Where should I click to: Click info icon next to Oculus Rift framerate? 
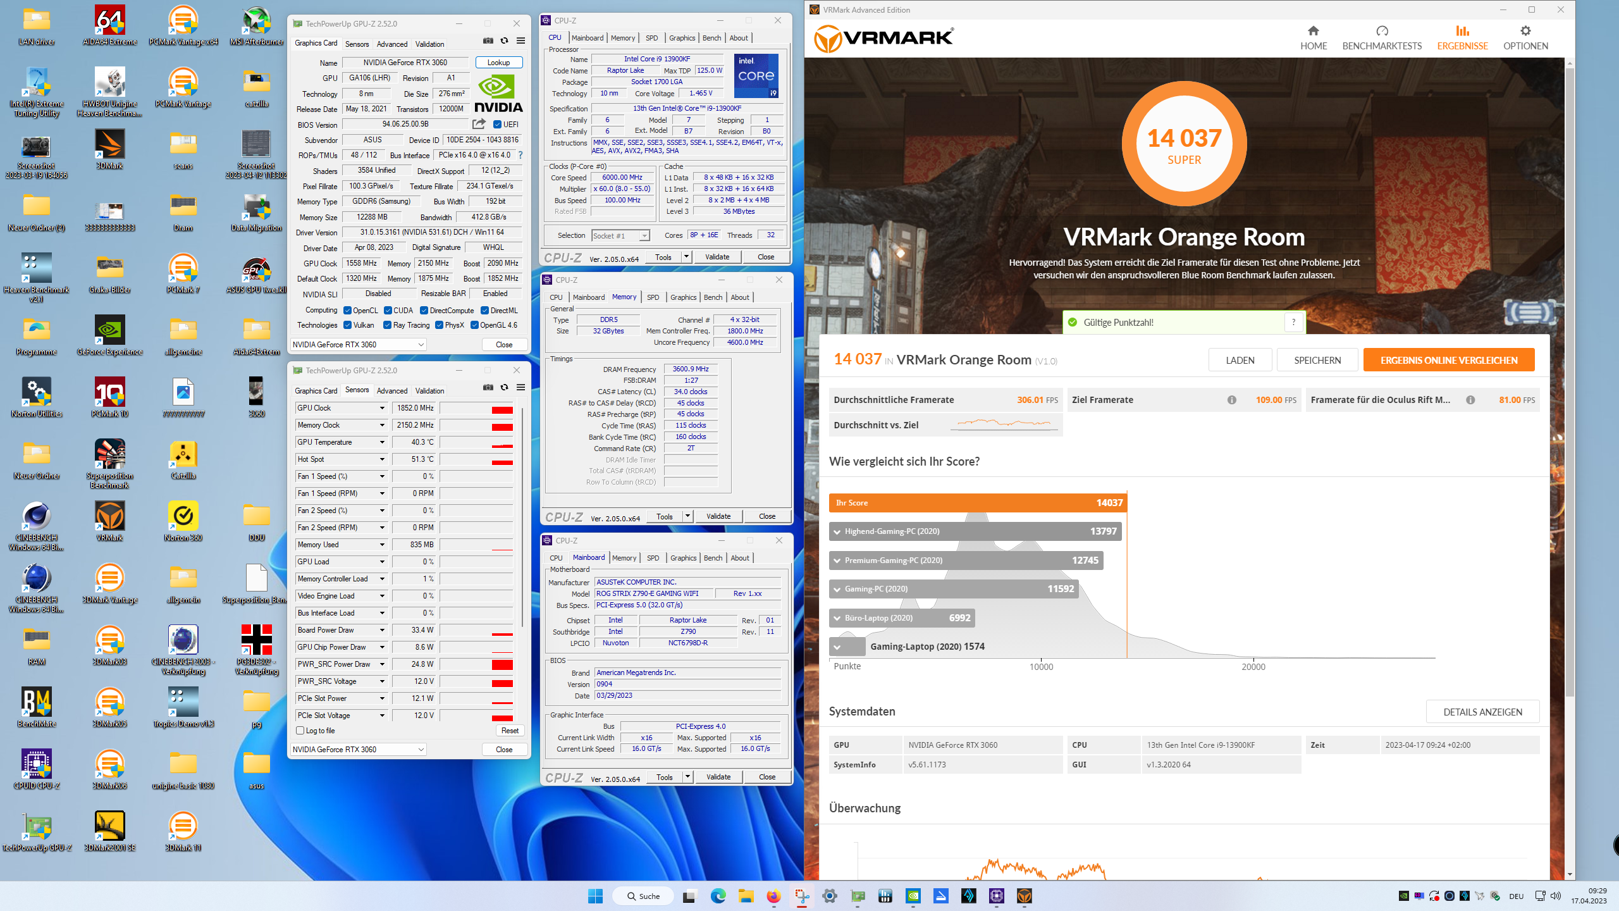coord(1470,400)
